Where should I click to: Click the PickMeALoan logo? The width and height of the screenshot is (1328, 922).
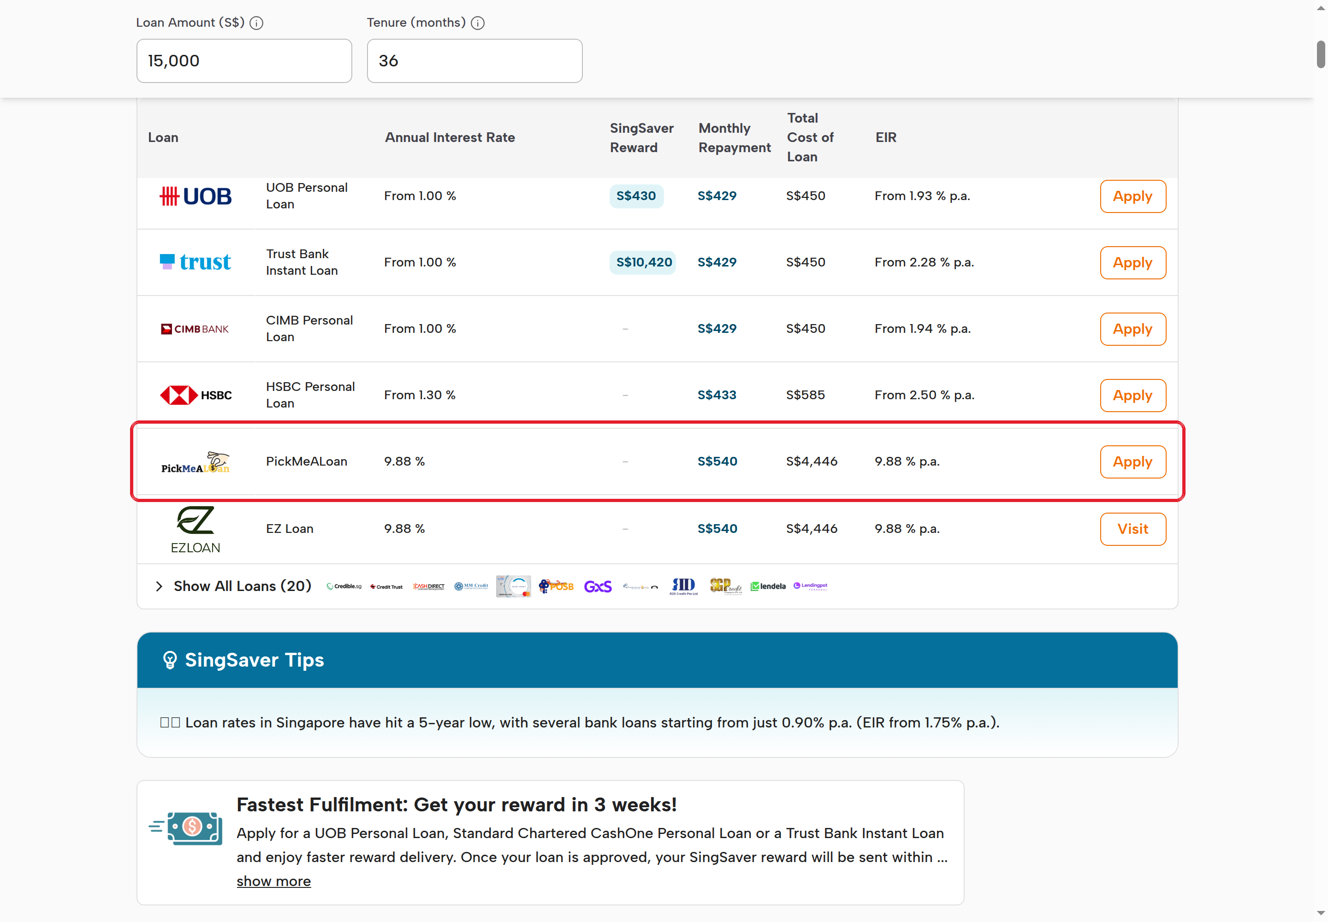pyautogui.click(x=196, y=462)
